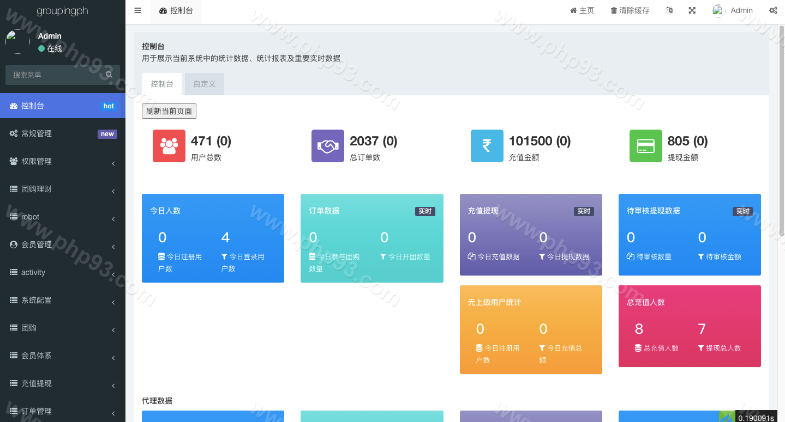Click the 主页 home link
The height and width of the screenshot is (422, 785).
pos(582,10)
